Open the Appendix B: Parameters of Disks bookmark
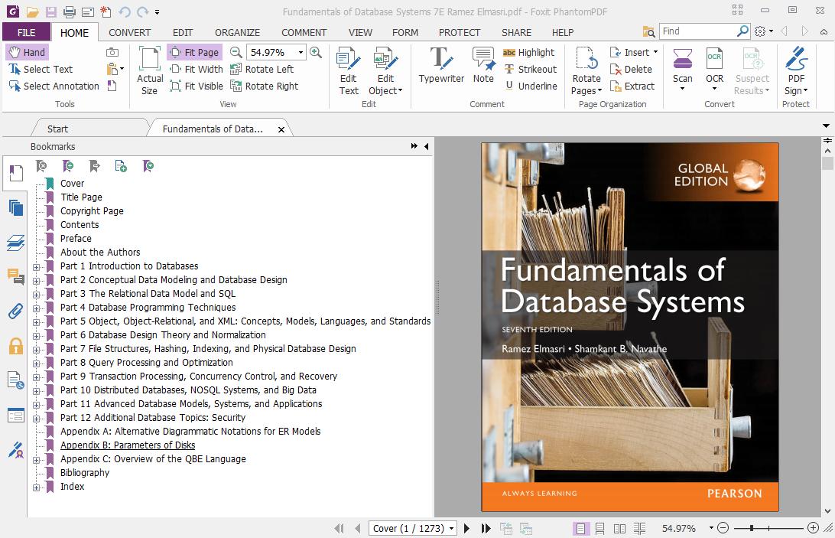 pos(128,445)
